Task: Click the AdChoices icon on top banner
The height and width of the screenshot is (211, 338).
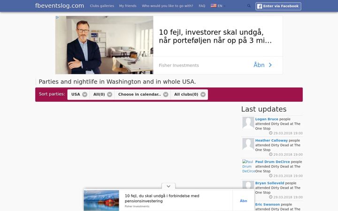Action: [57, 17]
